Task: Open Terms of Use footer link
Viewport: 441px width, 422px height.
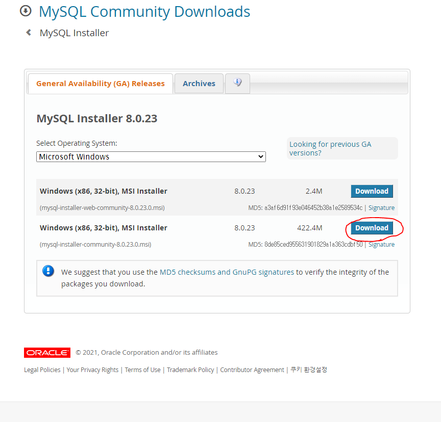Action: [x=142, y=370]
